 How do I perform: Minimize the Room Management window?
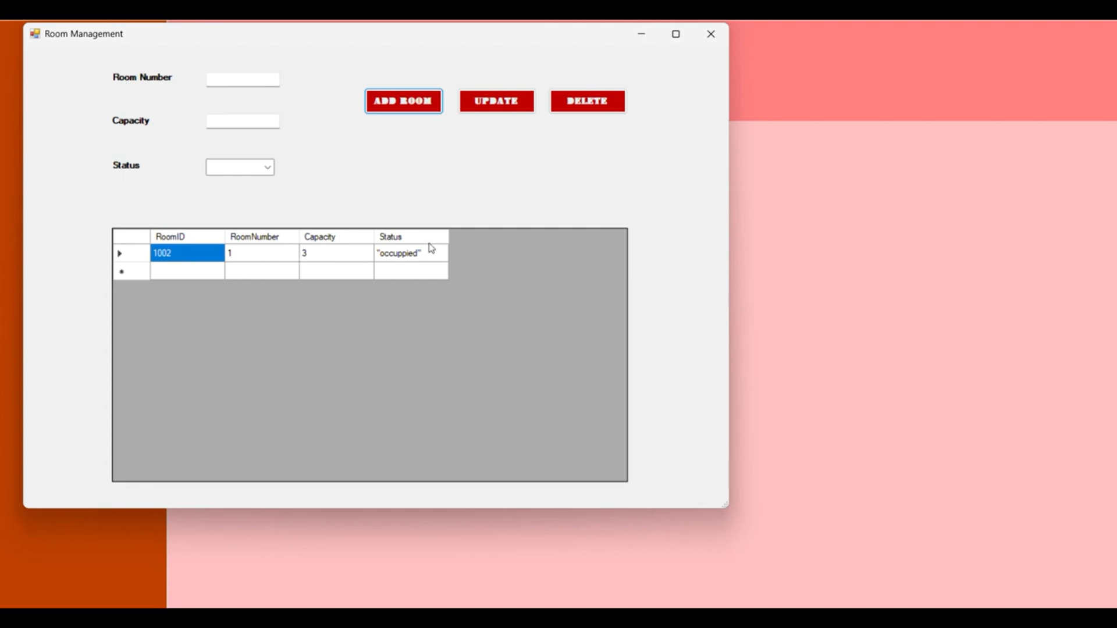[641, 34]
